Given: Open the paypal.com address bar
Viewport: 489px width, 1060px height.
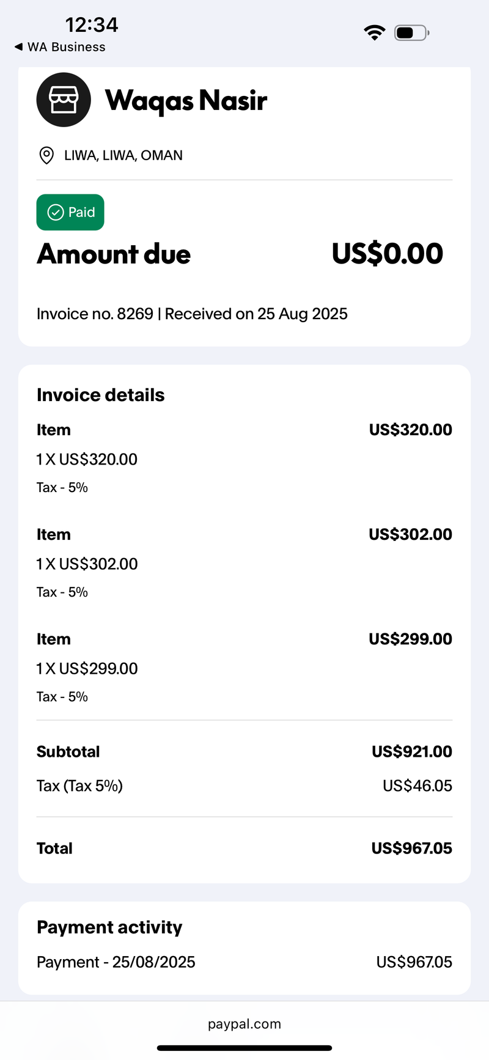Looking at the screenshot, I should coord(244,1024).
